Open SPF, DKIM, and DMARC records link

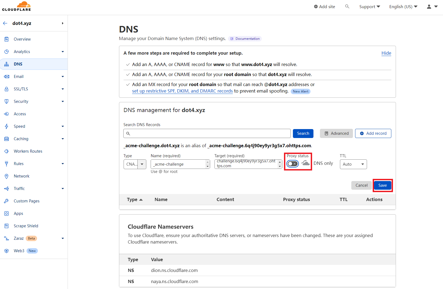click(x=182, y=91)
